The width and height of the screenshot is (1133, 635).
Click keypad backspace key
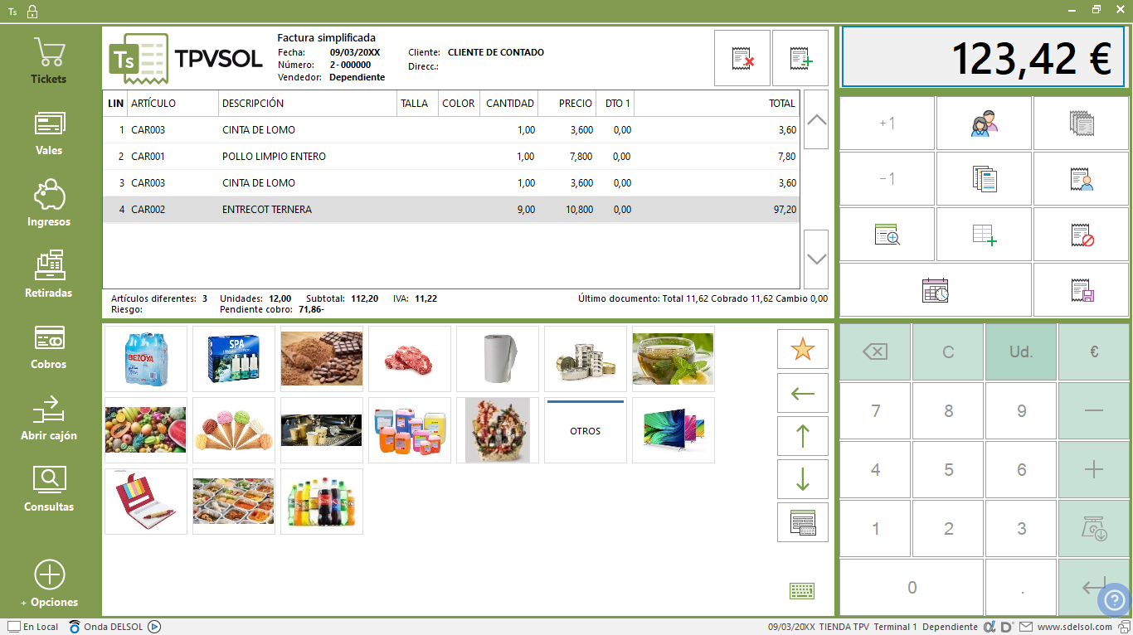pyautogui.click(x=875, y=351)
